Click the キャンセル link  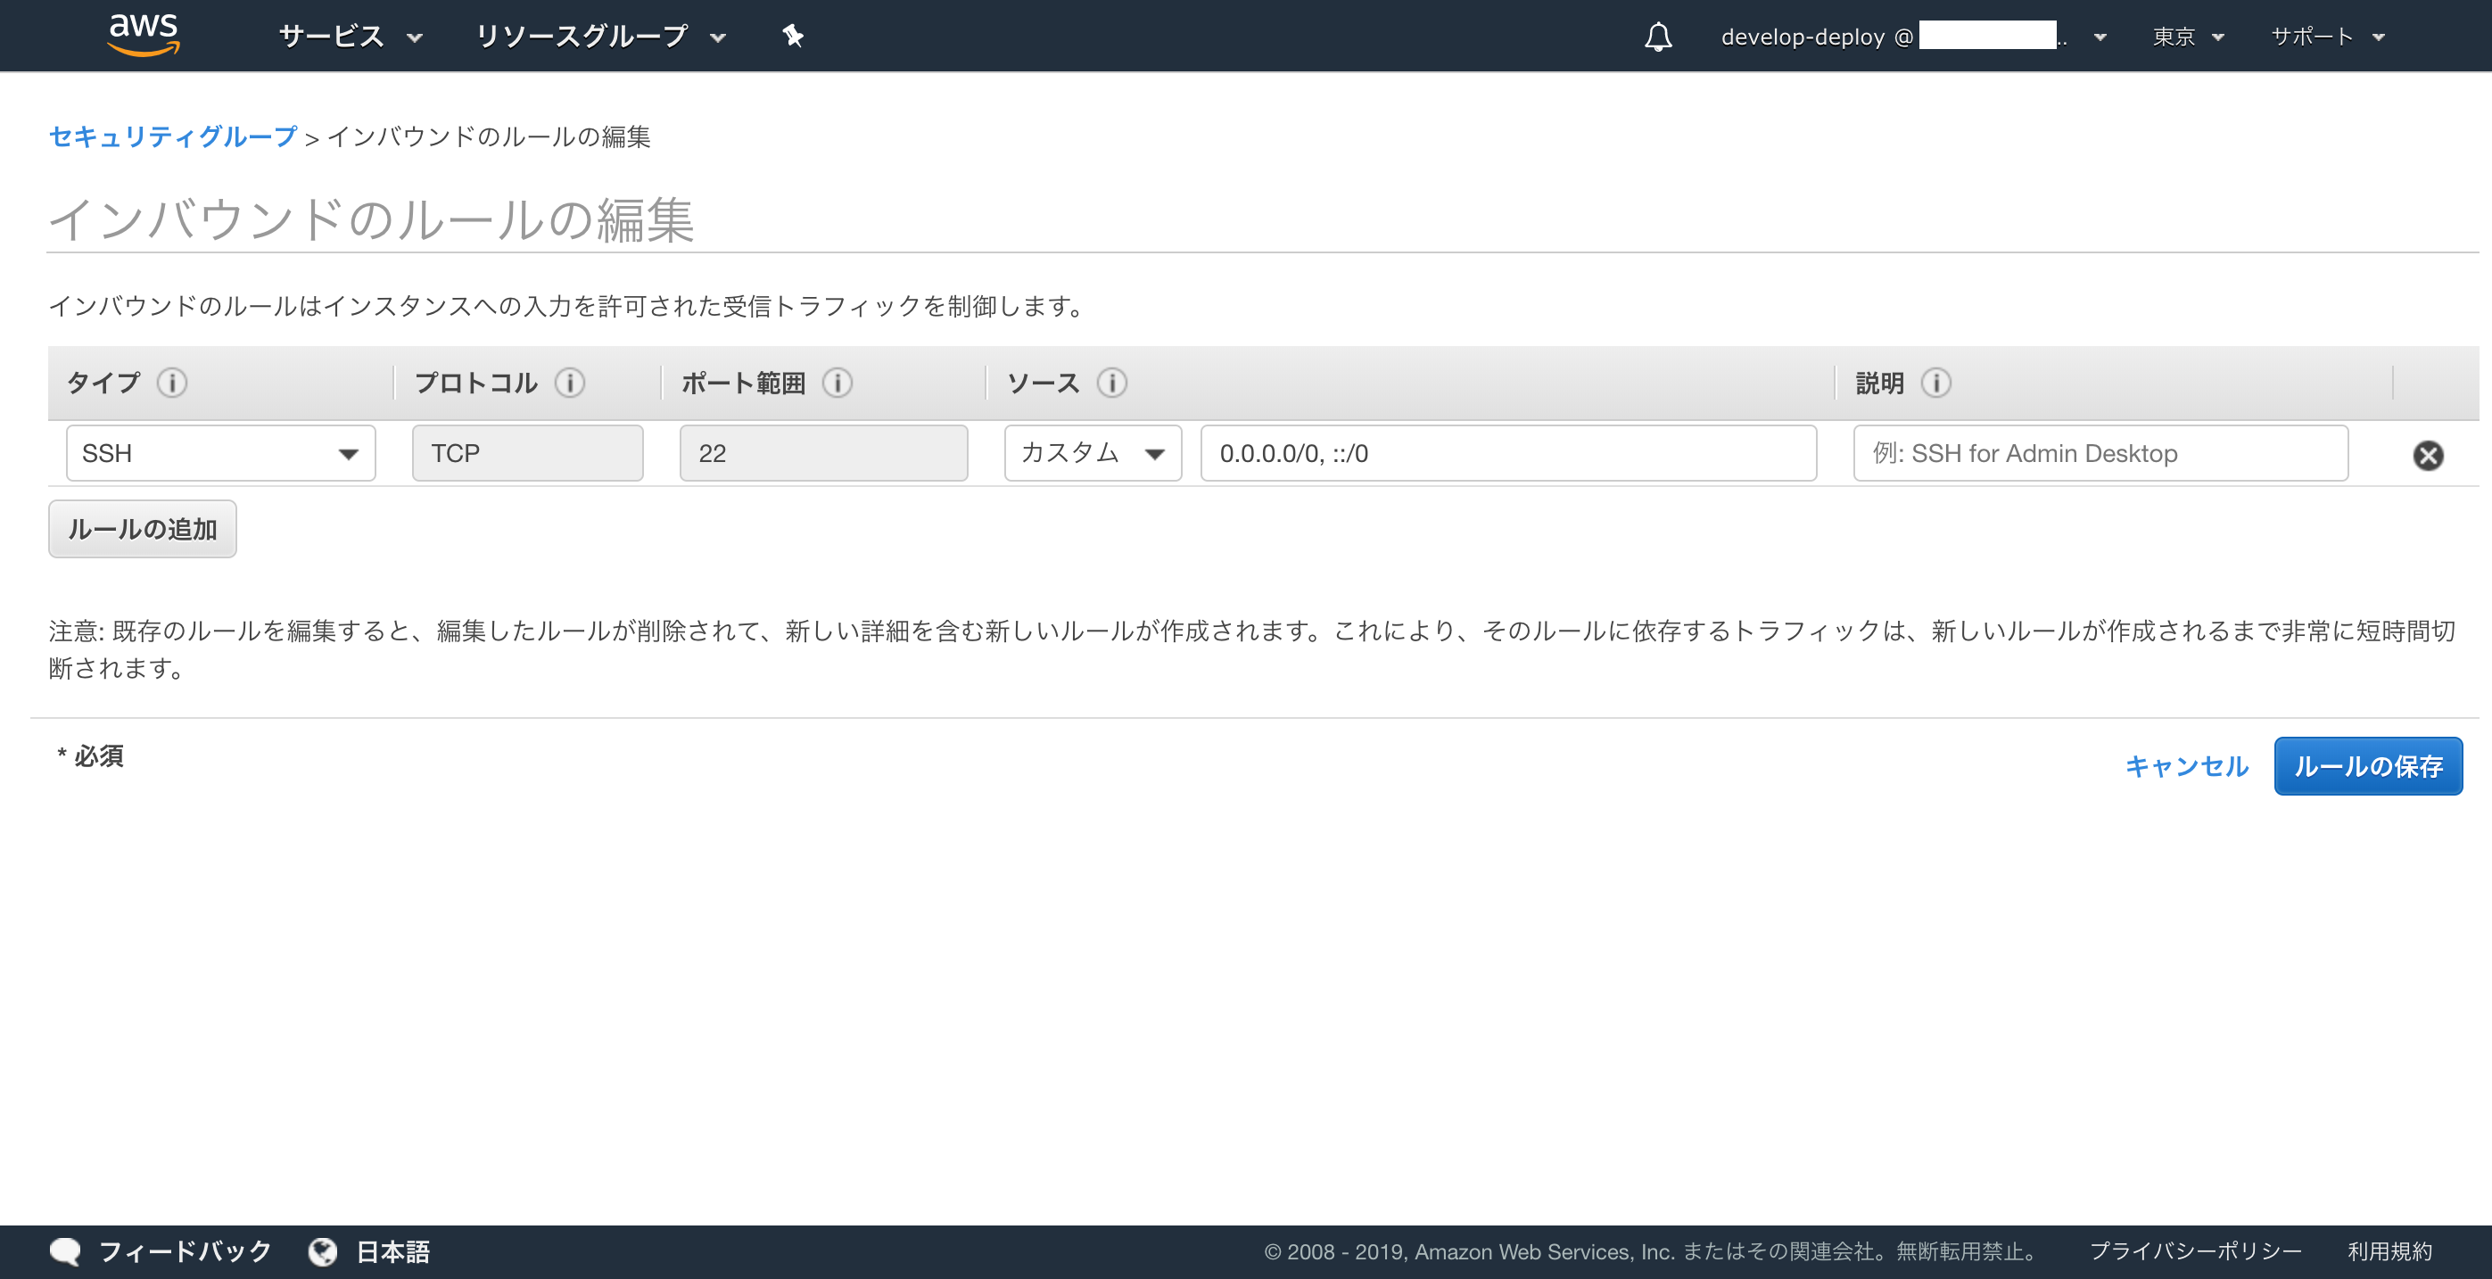point(2186,766)
